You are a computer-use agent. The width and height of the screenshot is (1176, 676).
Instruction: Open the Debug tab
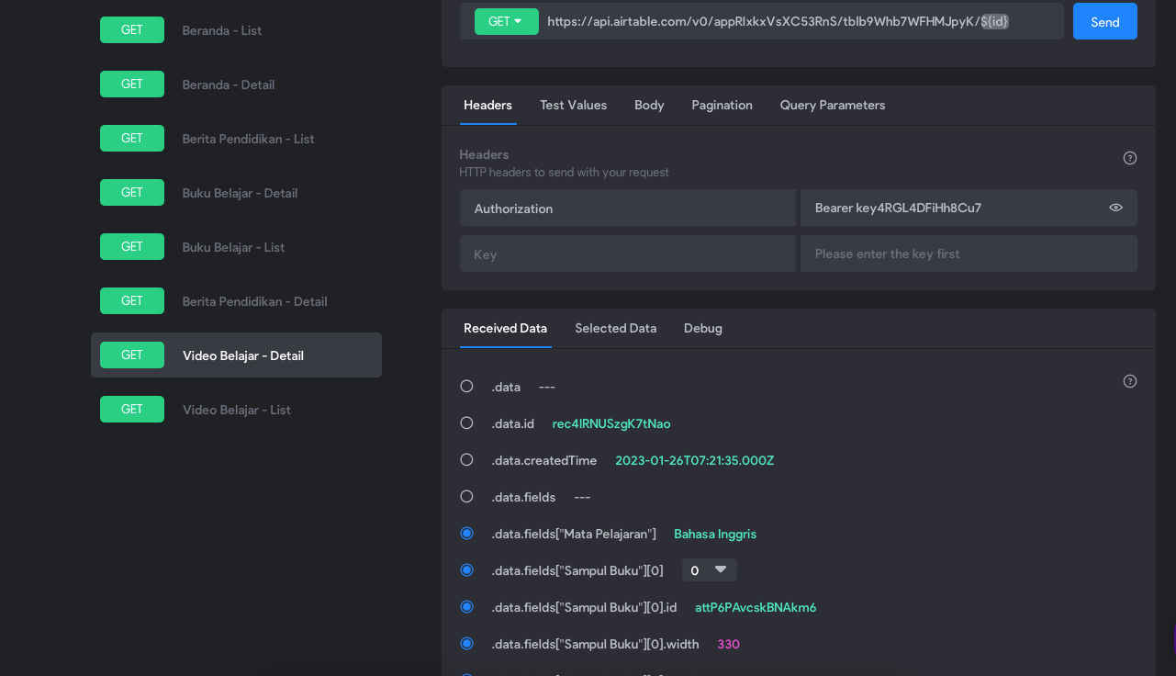click(703, 328)
